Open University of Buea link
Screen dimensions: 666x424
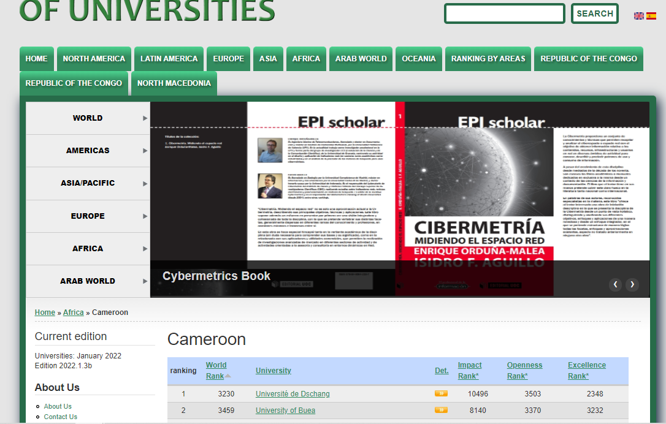(x=285, y=411)
